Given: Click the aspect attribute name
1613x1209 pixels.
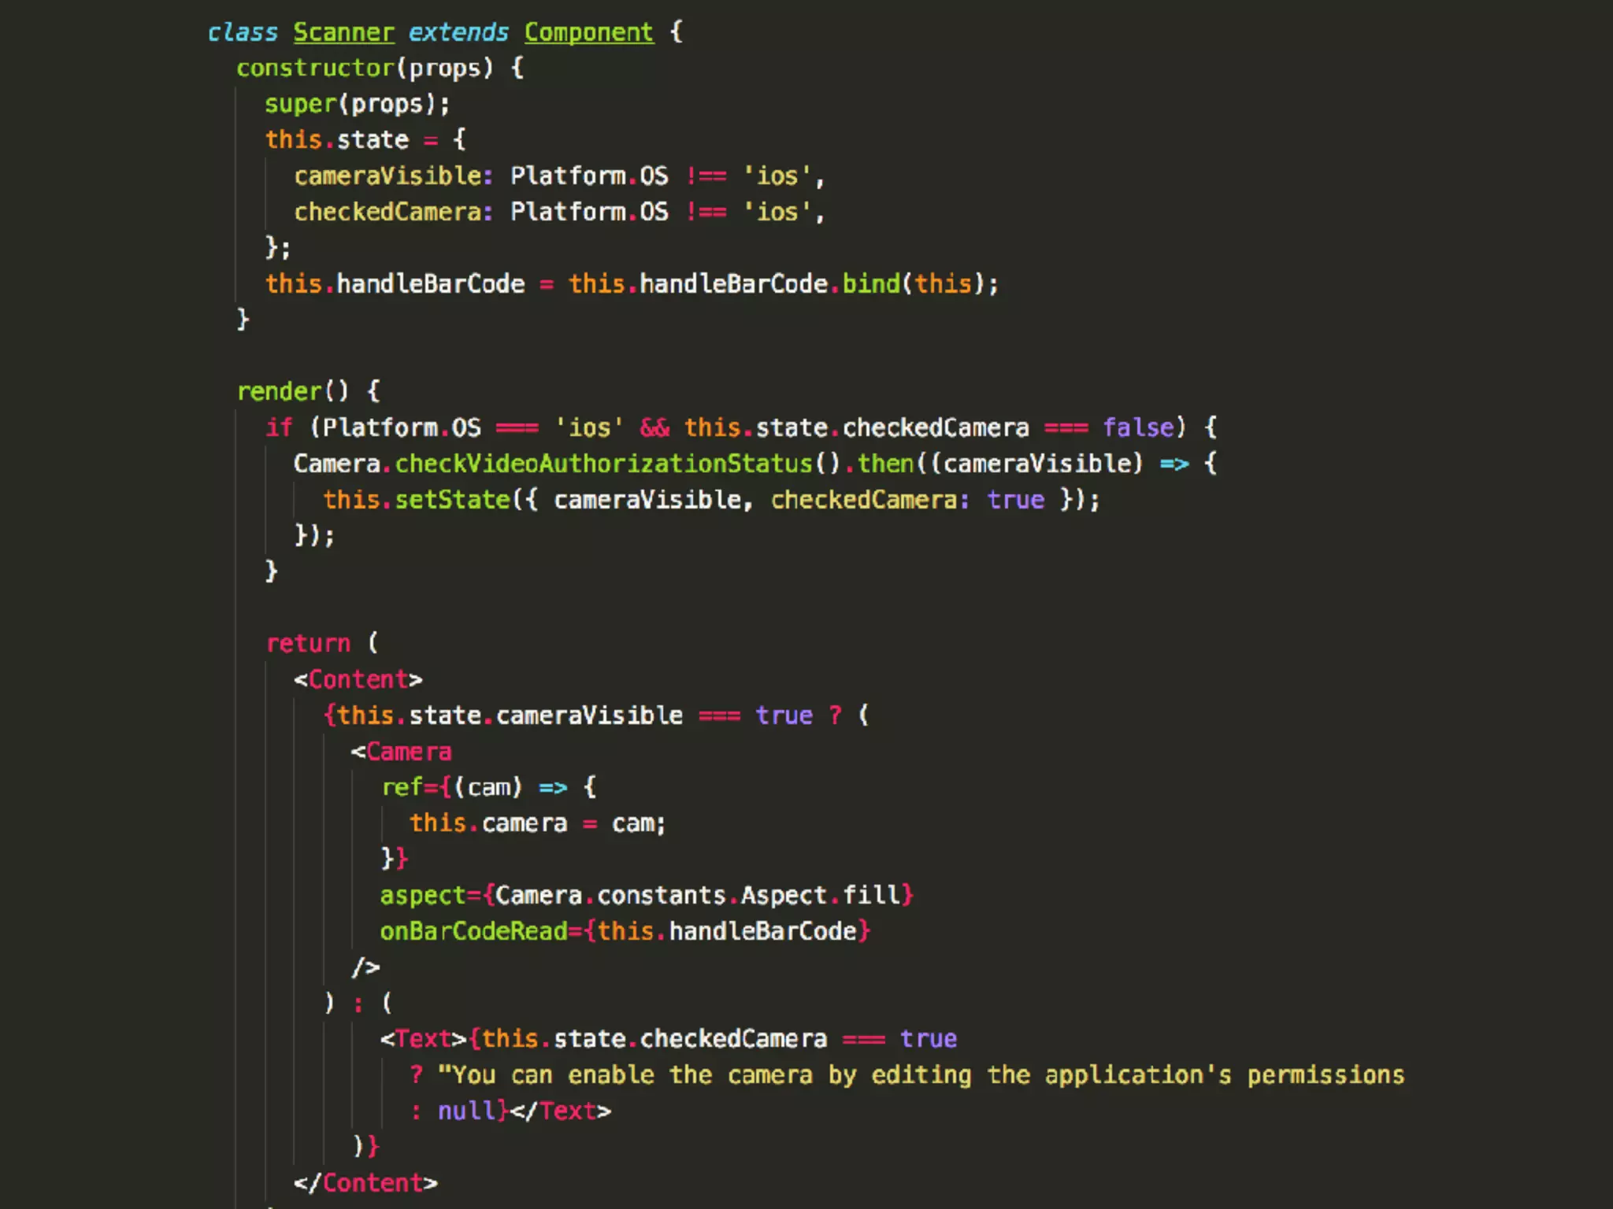Looking at the screenshot, I should tap(423, 896).
